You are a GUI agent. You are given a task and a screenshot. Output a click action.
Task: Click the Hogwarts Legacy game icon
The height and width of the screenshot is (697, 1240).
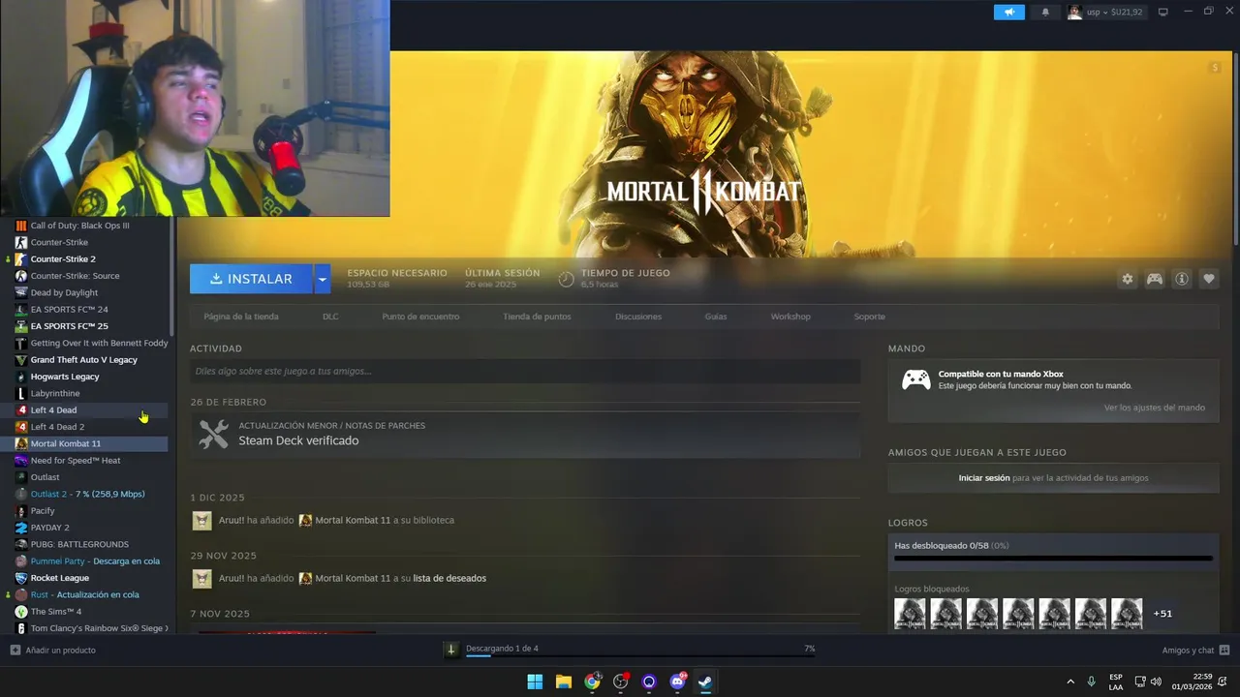(21, 377)
